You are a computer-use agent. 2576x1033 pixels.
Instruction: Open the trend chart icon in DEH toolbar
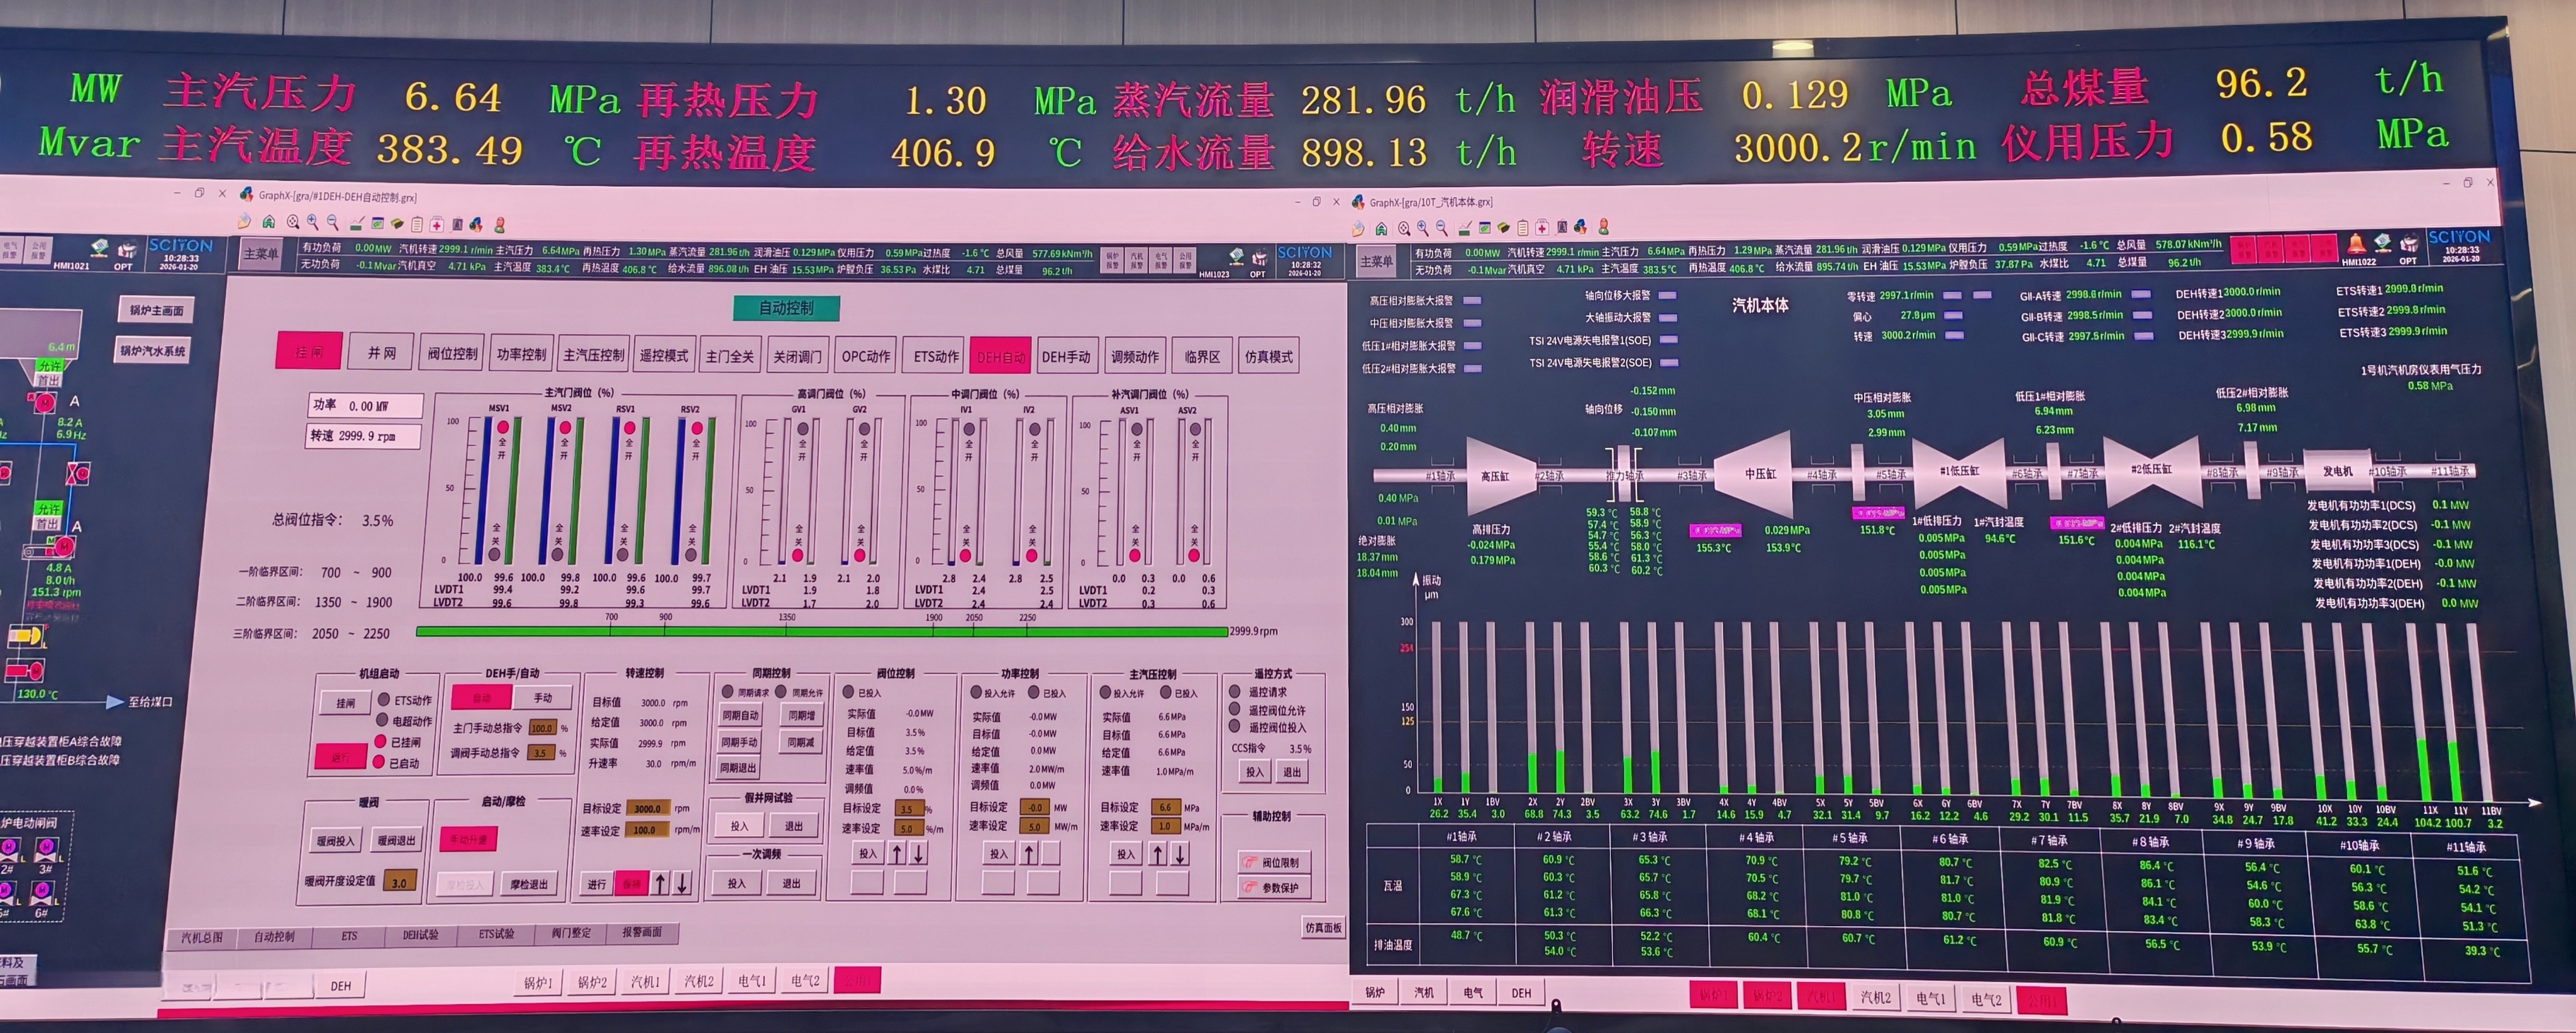(357, 224)
